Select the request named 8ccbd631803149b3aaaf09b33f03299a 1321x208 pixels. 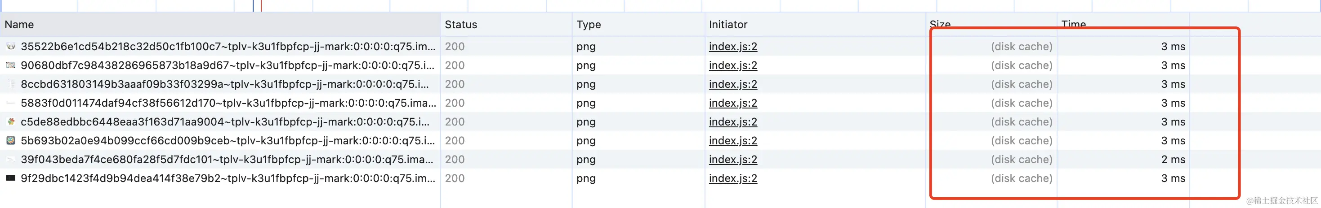225,84
